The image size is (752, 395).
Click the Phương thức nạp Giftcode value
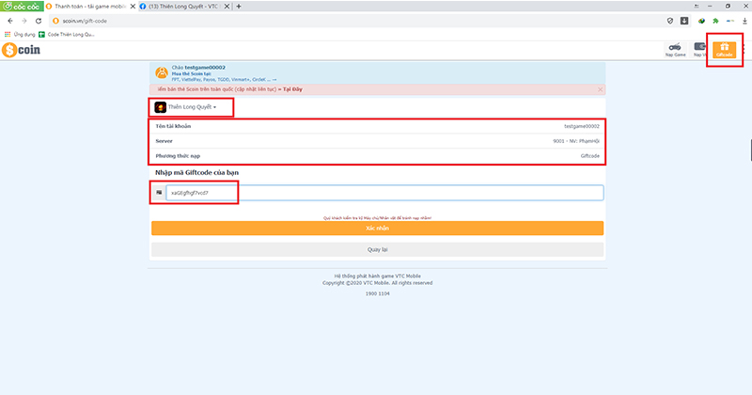click(x=590, y=156)
